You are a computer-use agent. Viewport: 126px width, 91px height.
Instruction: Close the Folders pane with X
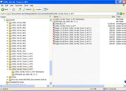(50, 16)
